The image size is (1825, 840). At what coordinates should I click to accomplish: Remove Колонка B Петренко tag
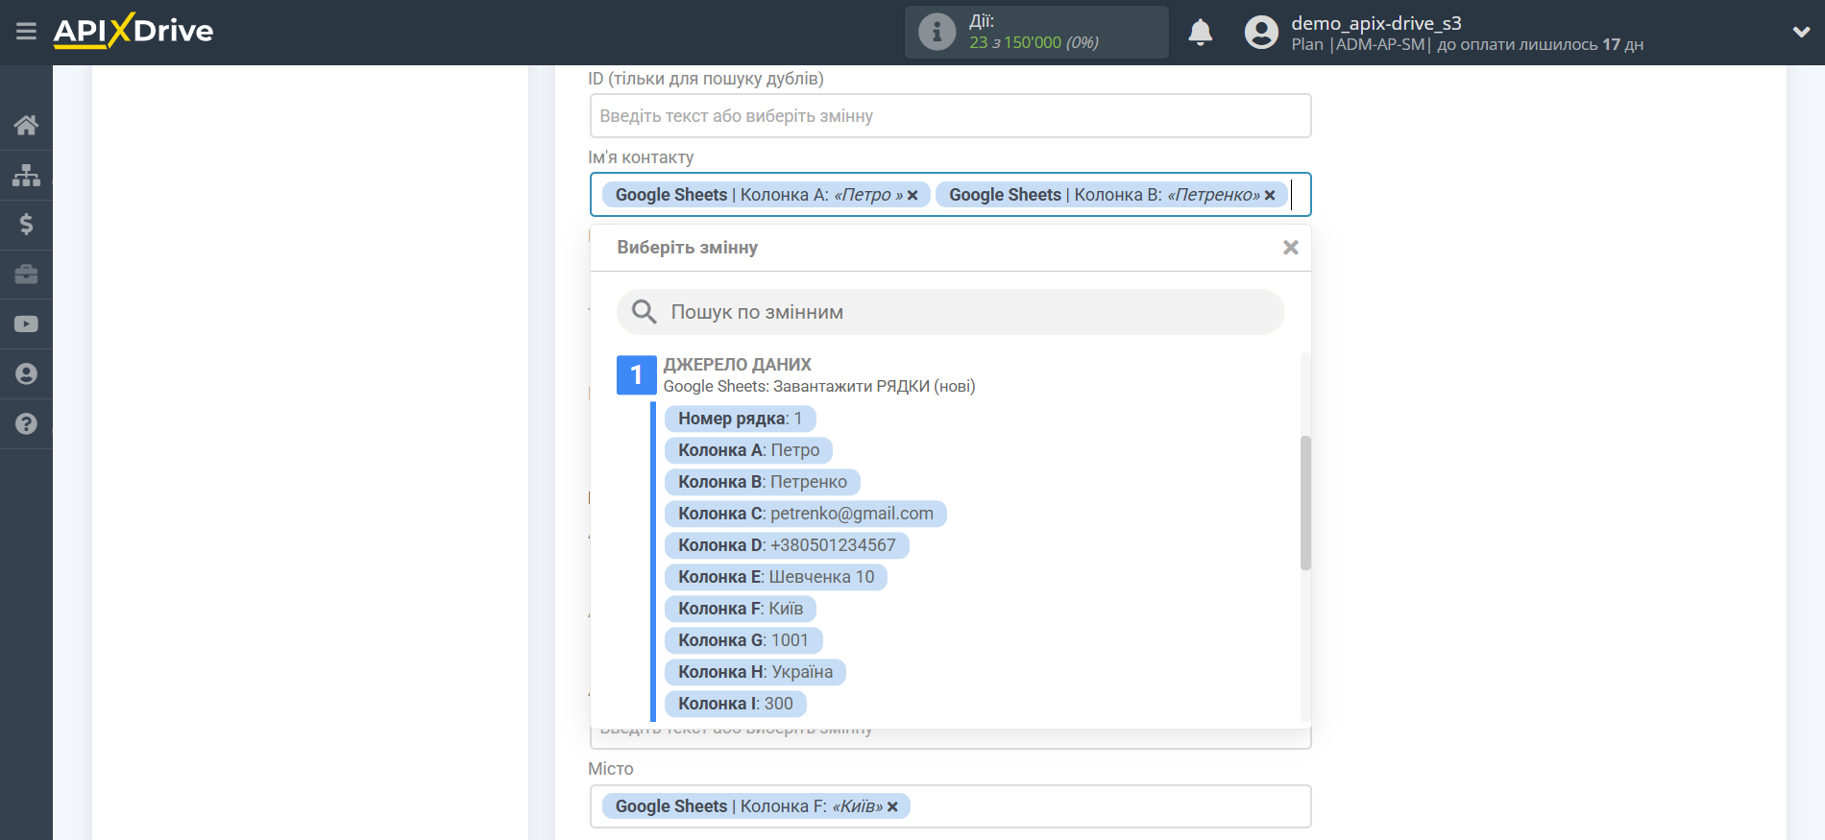click(1270, 195)
